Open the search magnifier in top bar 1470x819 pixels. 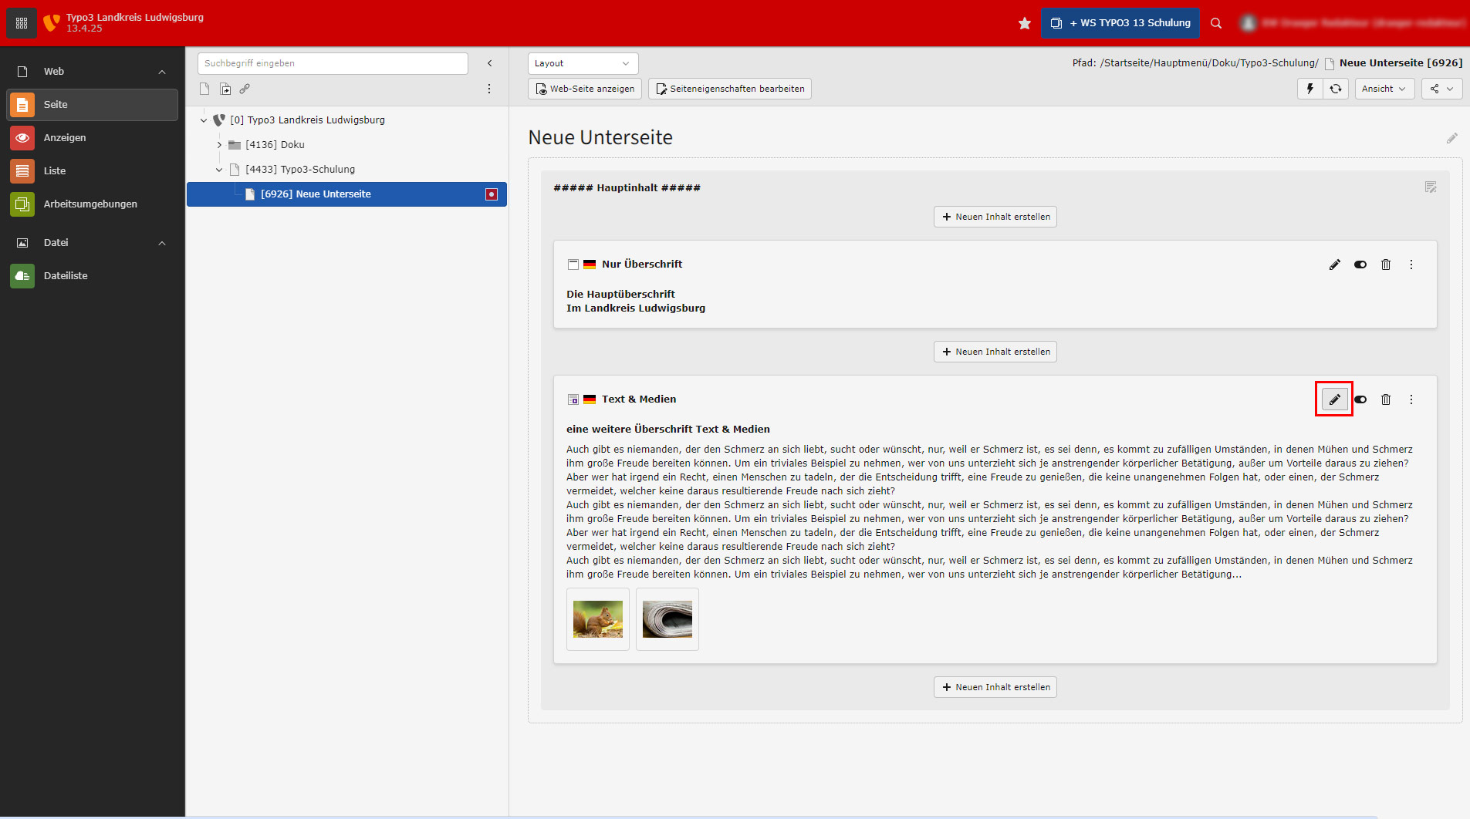click(x=1216, y=23)
